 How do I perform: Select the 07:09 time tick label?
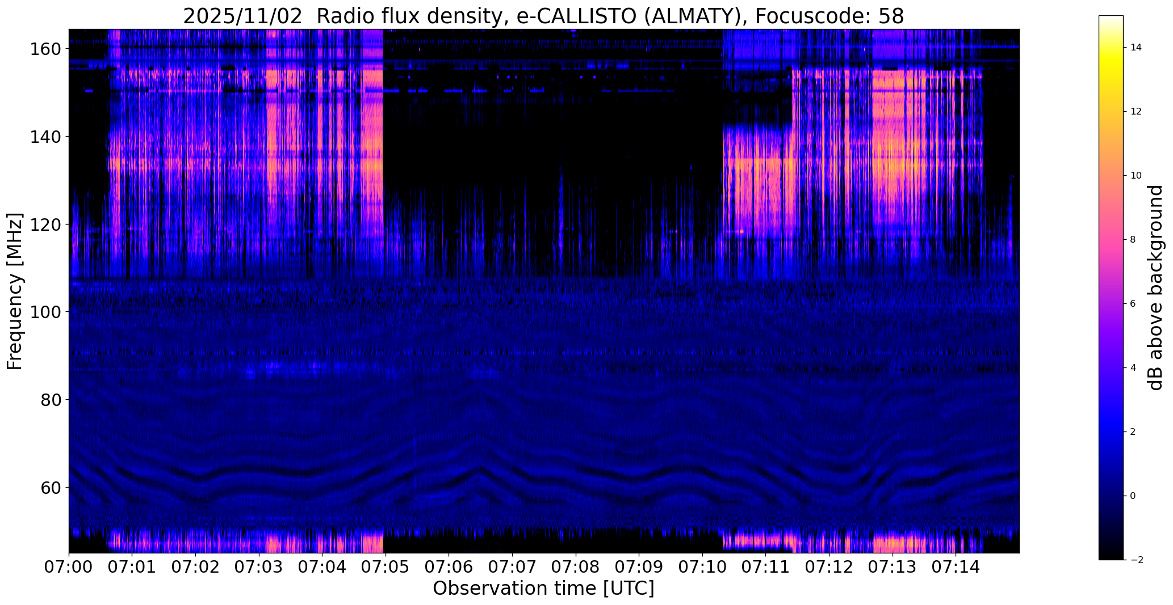coord(639,566)
